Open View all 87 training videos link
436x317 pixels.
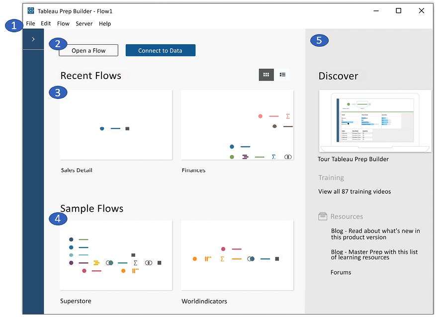(354, 191)
